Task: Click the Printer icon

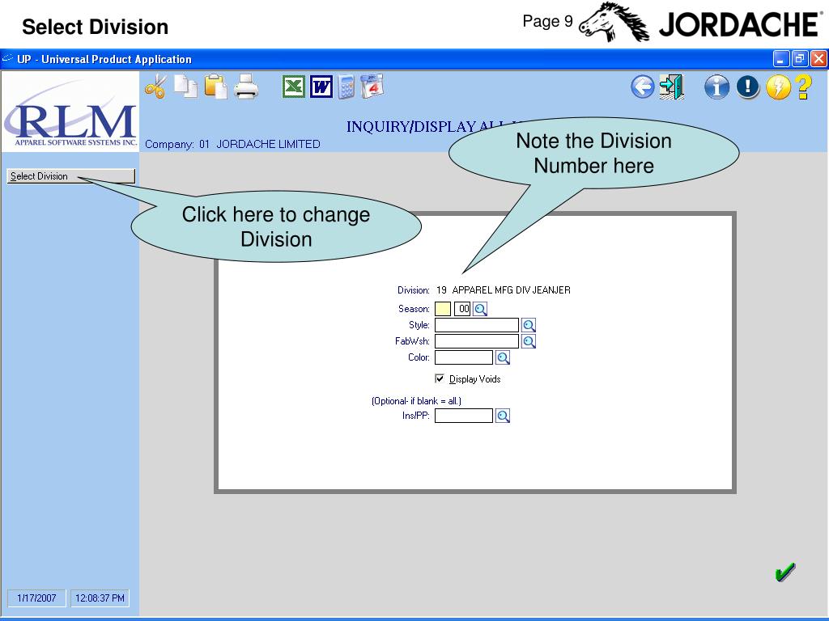Action: pos(246,87)
